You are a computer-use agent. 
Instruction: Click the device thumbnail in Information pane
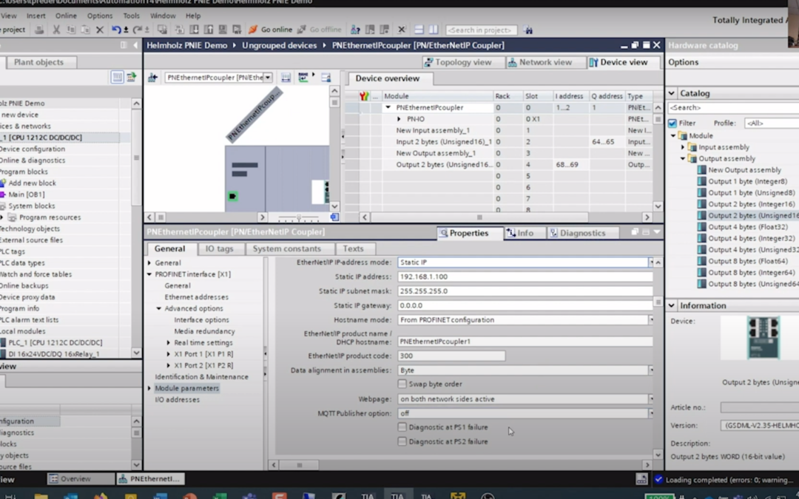click(x=763, y=337)
